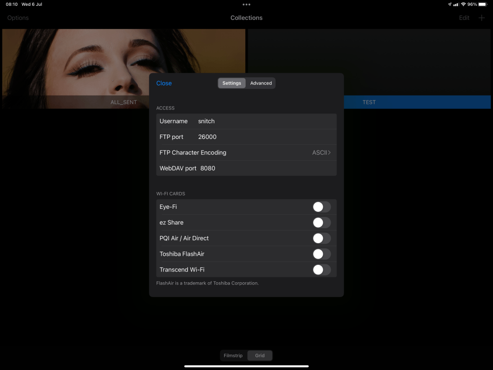Screen dimensions: 493x370
Task: Tap the Wi-Fi status icon
Action: (463, 4)
